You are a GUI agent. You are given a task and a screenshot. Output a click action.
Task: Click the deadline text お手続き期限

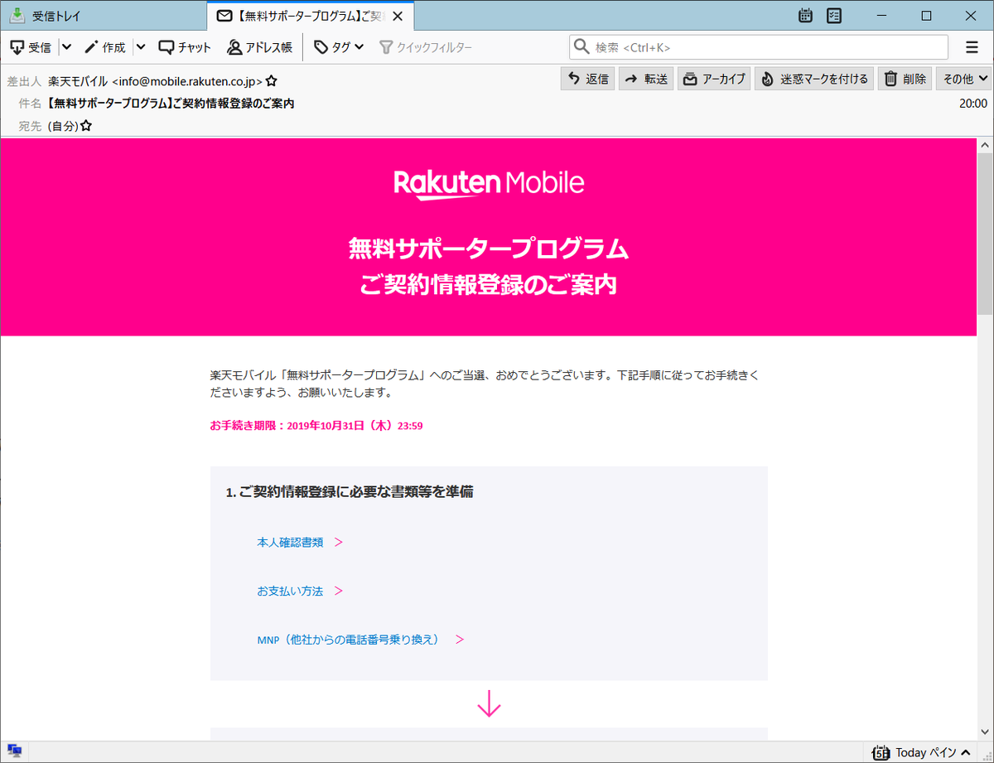point(316,426)
